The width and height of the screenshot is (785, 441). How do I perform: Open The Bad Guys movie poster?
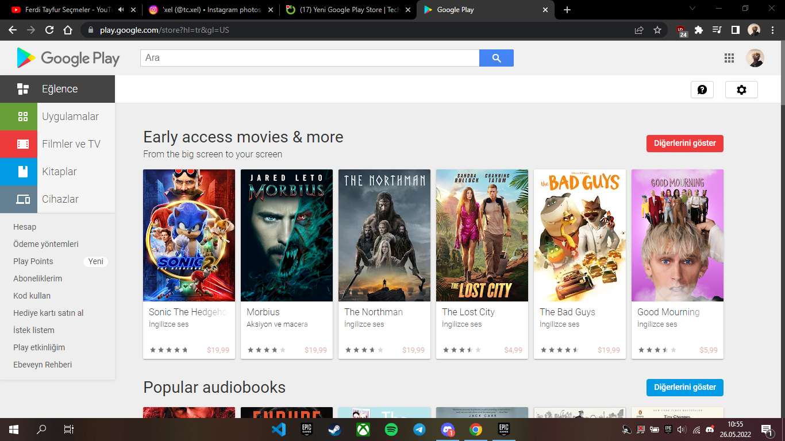click(x=580, y=235)
